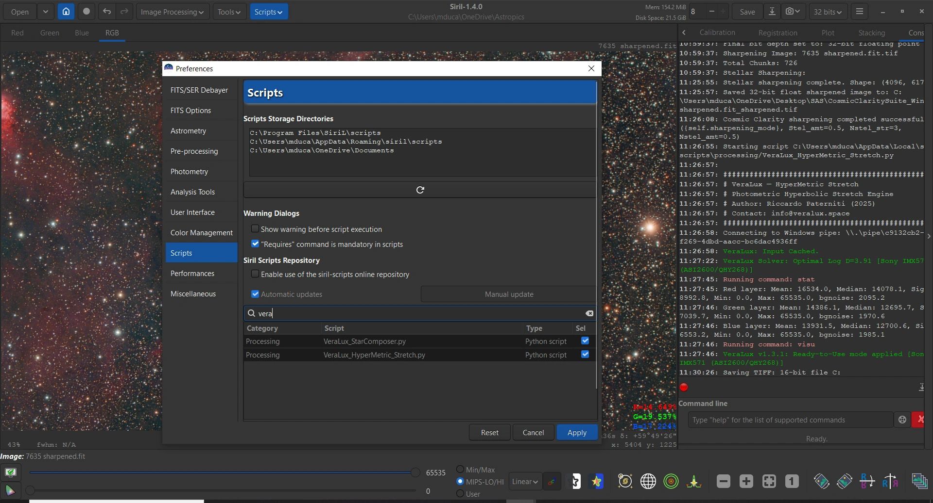Enable show warning before script execution

click(x=255, y=229)
